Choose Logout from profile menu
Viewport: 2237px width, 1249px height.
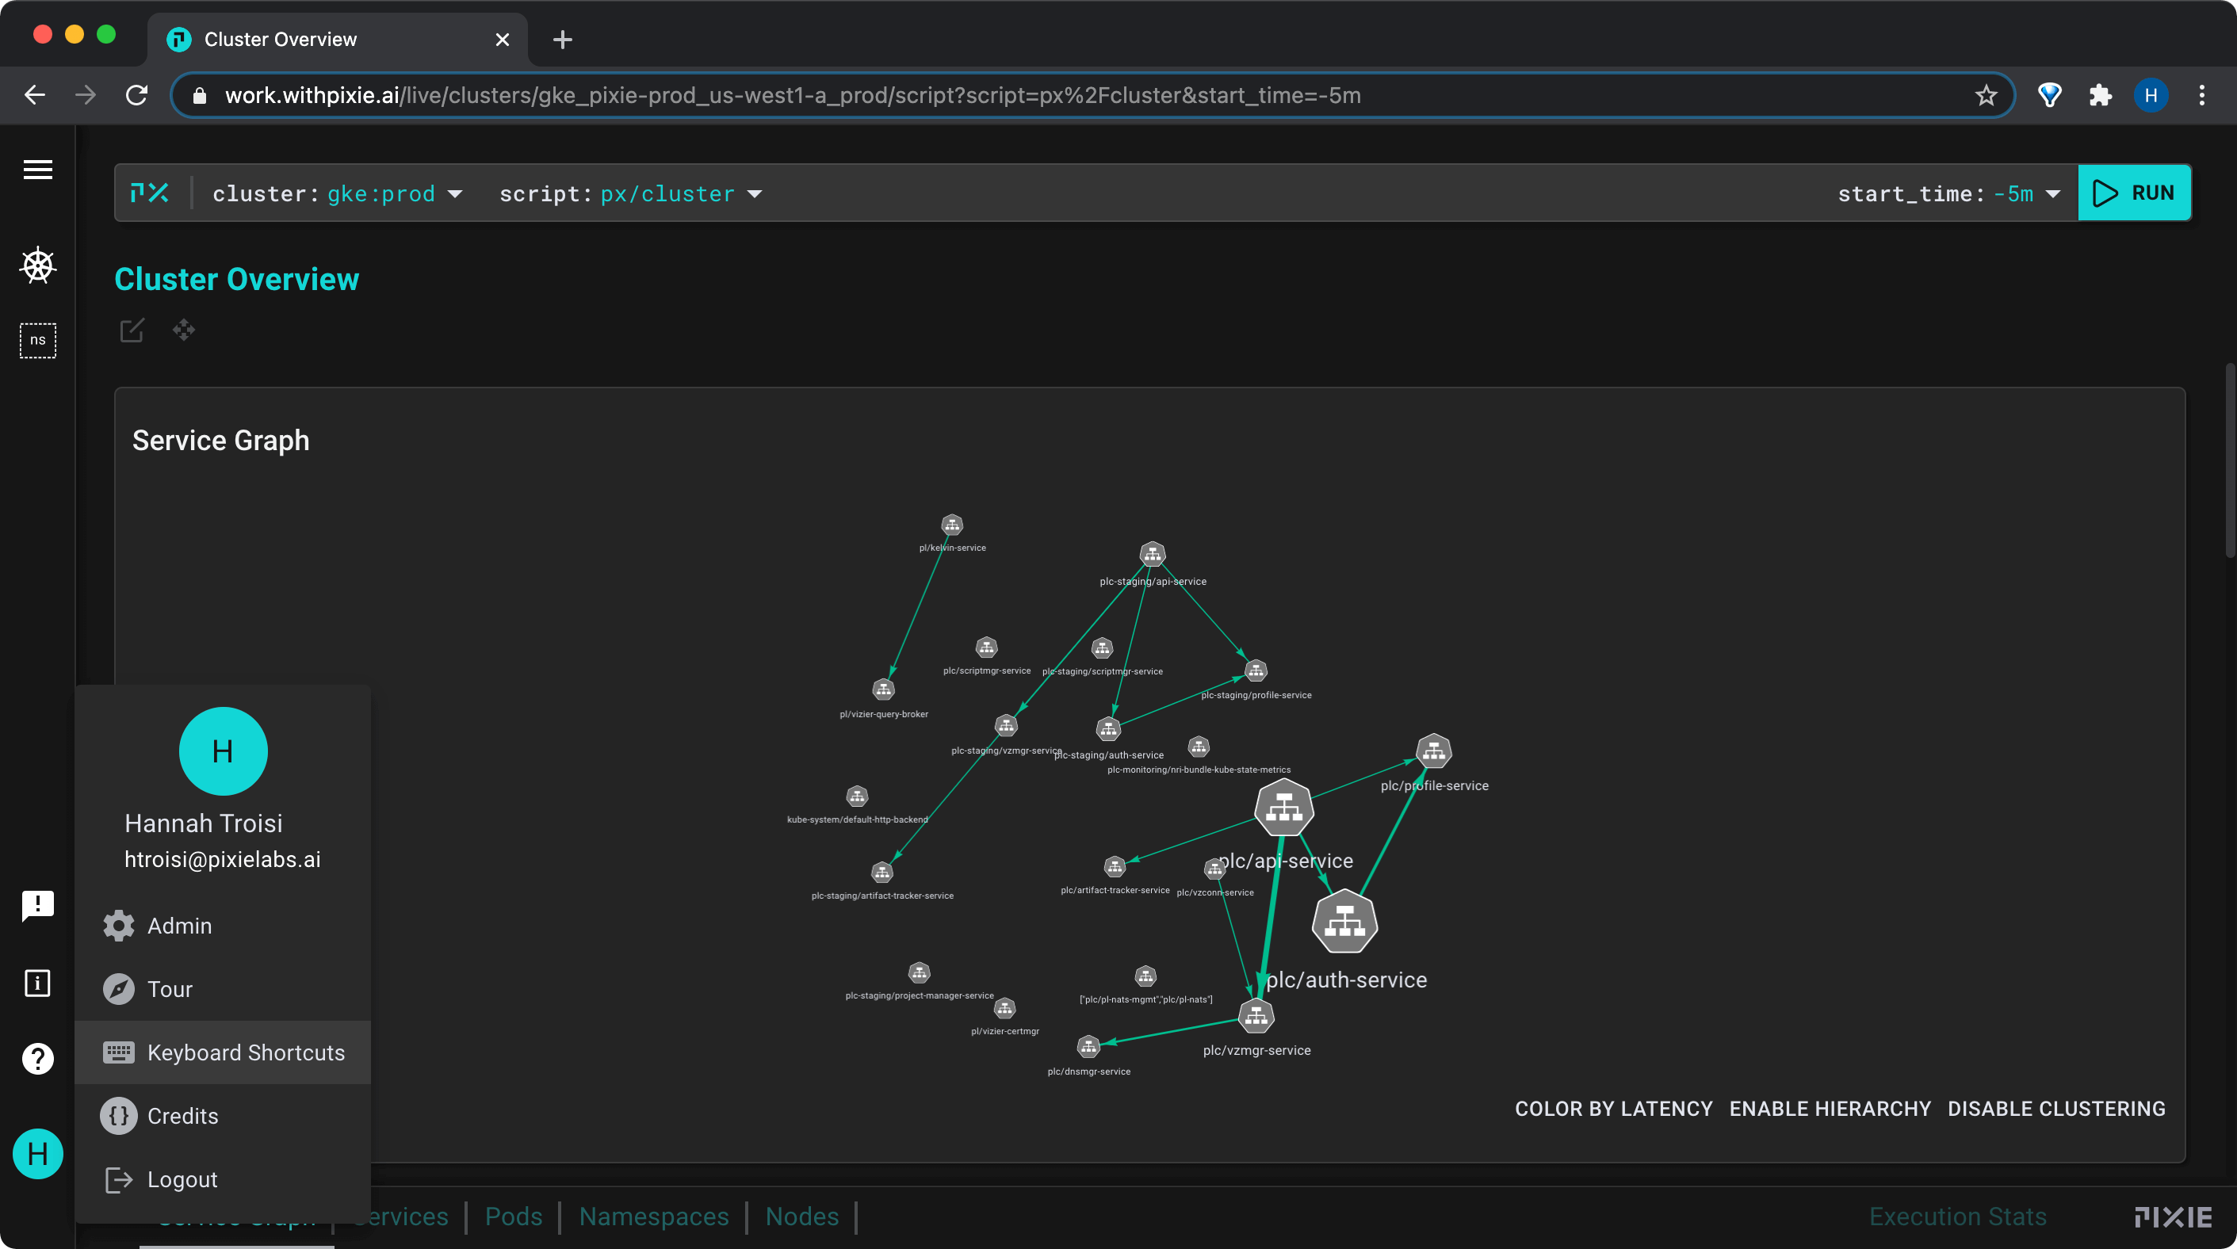[x=182, y=1178]
